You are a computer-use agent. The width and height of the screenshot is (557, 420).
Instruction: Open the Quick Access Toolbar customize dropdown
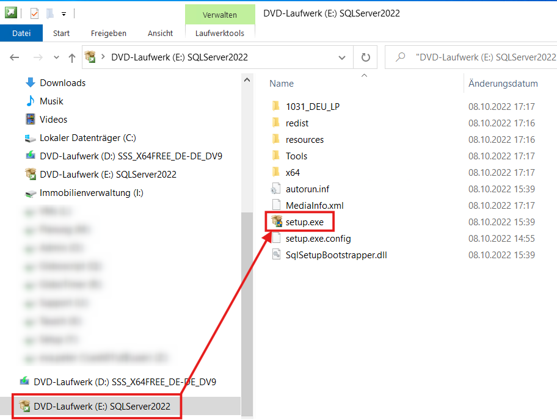click(x=64, y=13)
